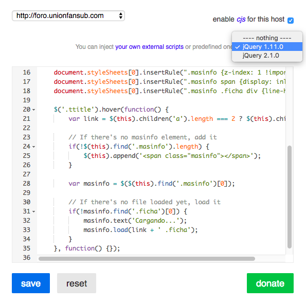Screen dimensions: 306x304
Task: Click the green donate button
Action: [x=270, y=283]
